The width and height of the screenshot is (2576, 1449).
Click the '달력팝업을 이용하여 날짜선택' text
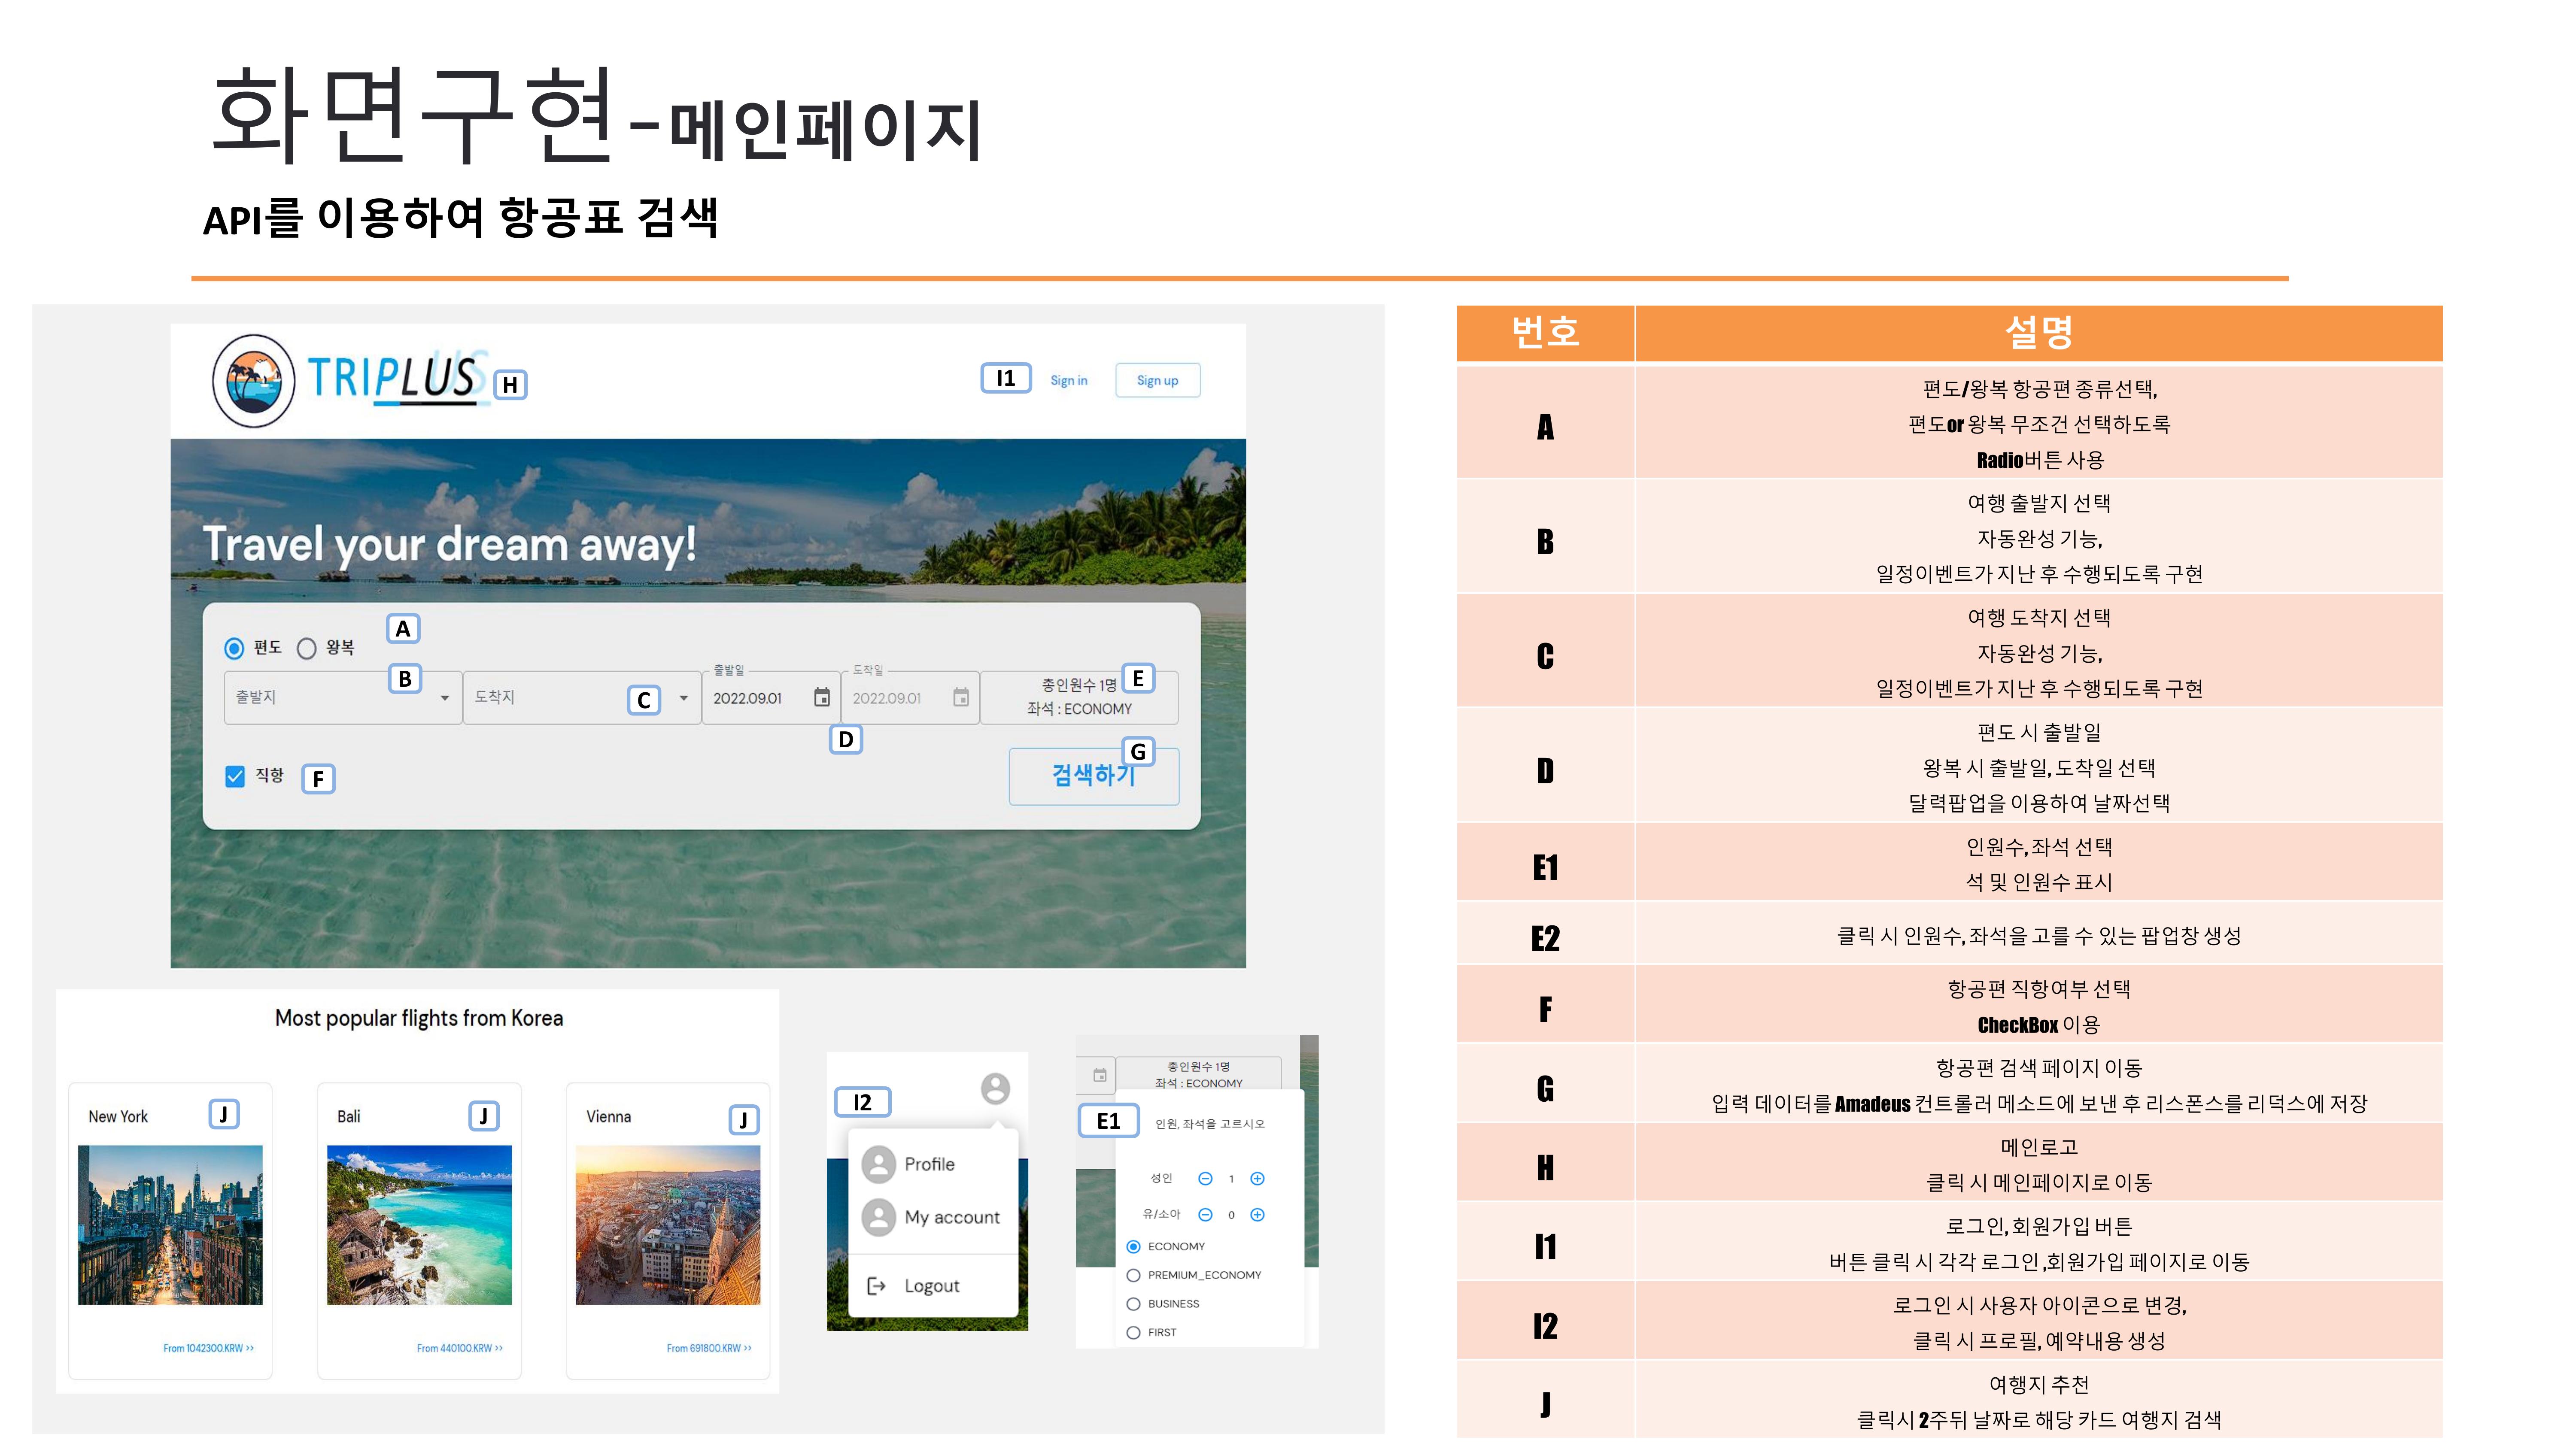(2039, 803)
